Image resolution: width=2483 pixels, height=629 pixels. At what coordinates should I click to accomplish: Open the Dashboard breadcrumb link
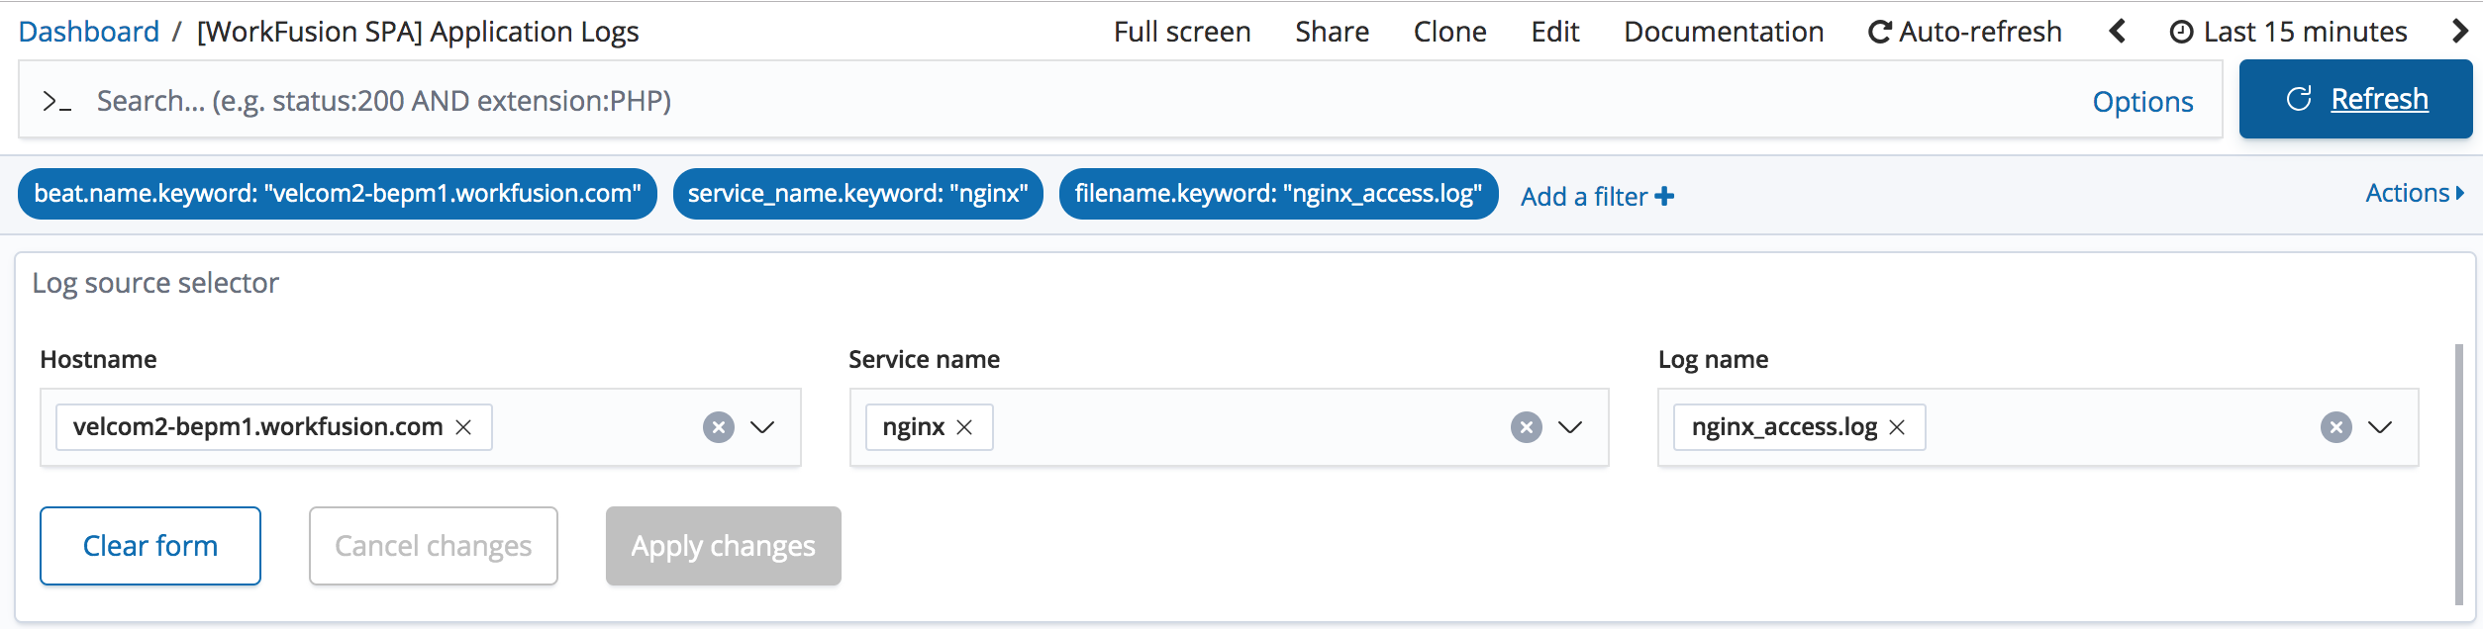pos(89,32)
